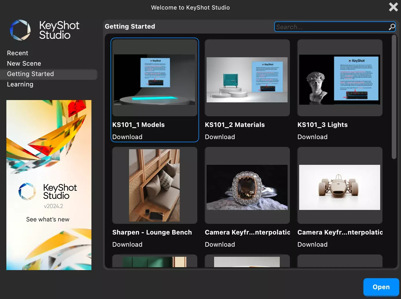Switch to the Learning section

pos(20,84)
